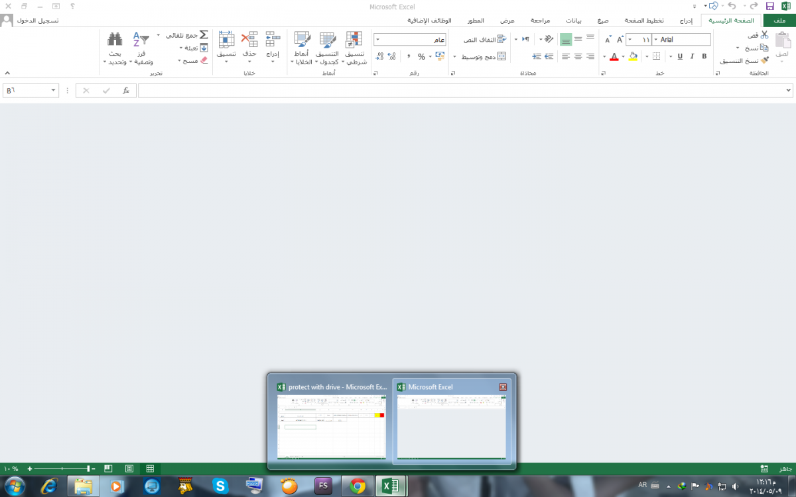Open the File (ملف) tab
796x497 pixels.
pos(780,21)
